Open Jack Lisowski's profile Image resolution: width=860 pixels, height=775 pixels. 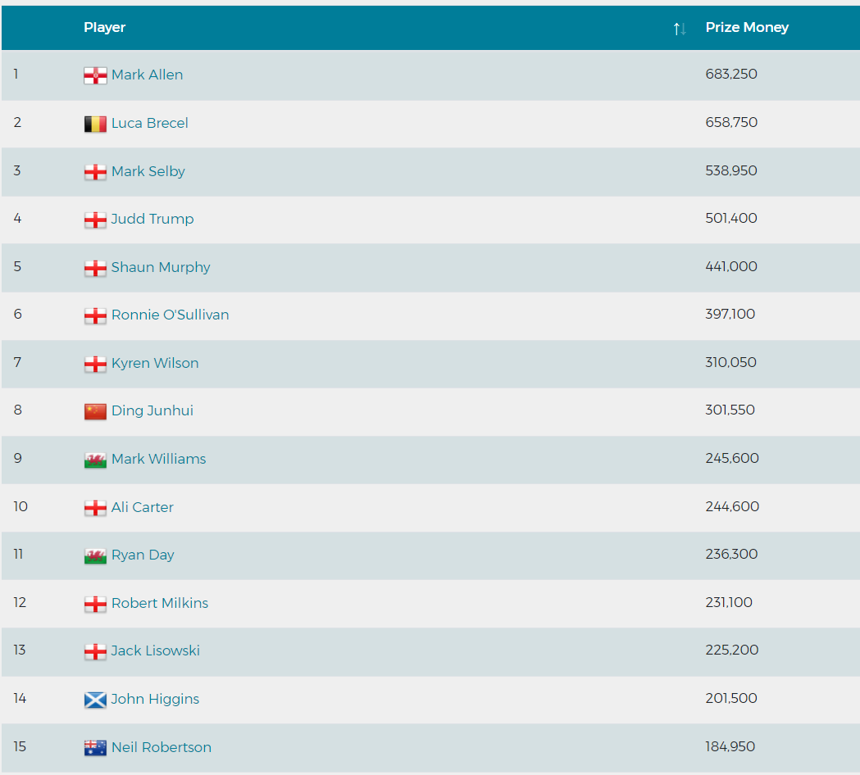click(x=155, y=650)
